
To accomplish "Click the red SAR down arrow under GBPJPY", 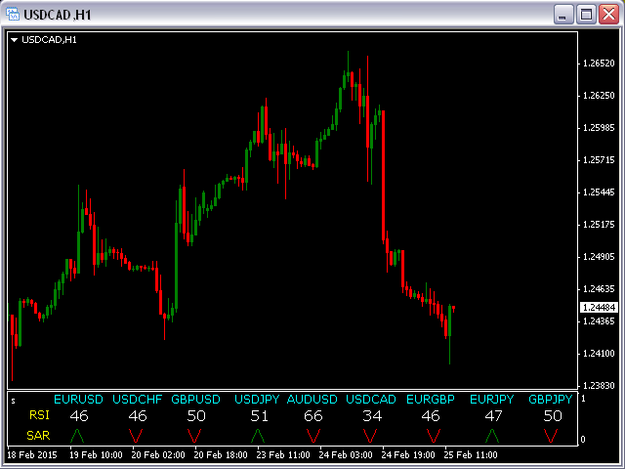I will click(x=552, y=434).
